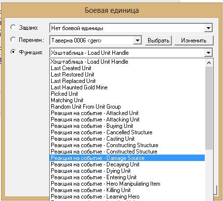Open the Нет боевой единицы dropdown arrow
Screen dimensions: 223x201
coord(208,28)
